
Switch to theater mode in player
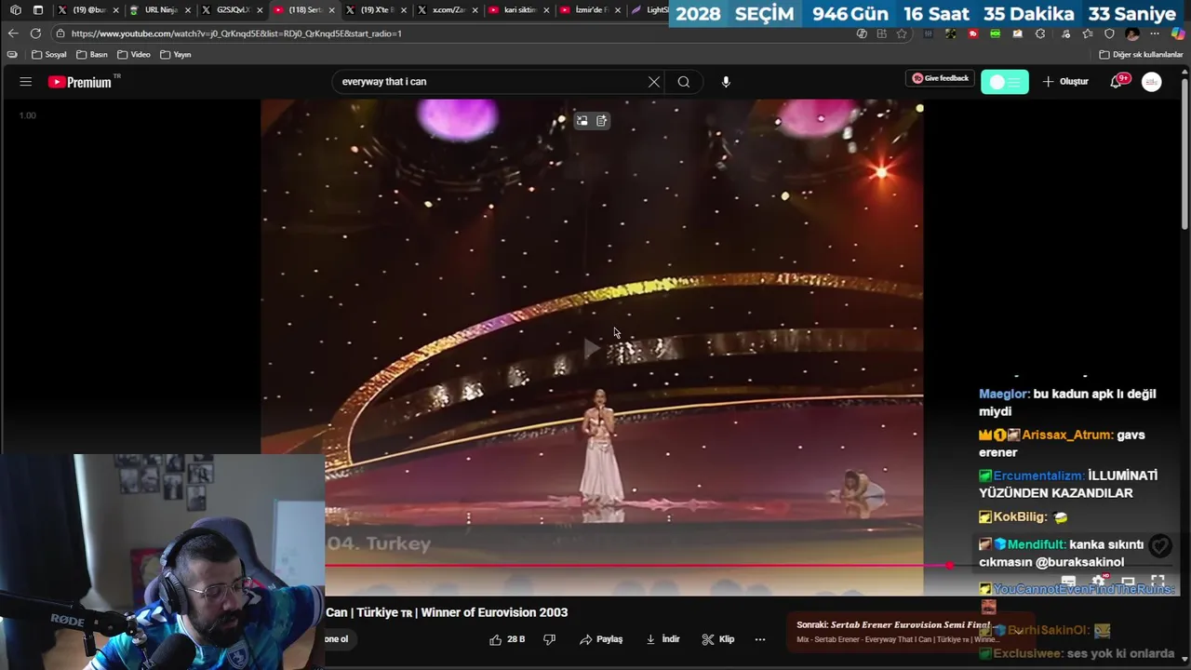point(1128,582)
